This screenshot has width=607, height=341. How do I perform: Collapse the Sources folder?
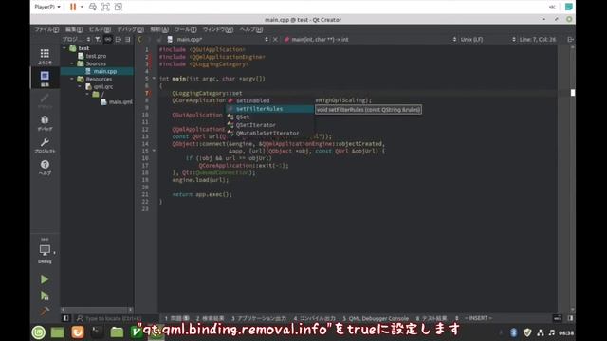(x=72, y=63)
